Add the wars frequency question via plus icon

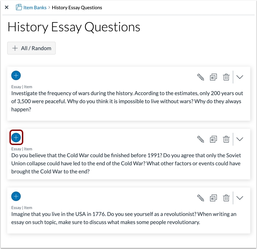click(16, 75)
